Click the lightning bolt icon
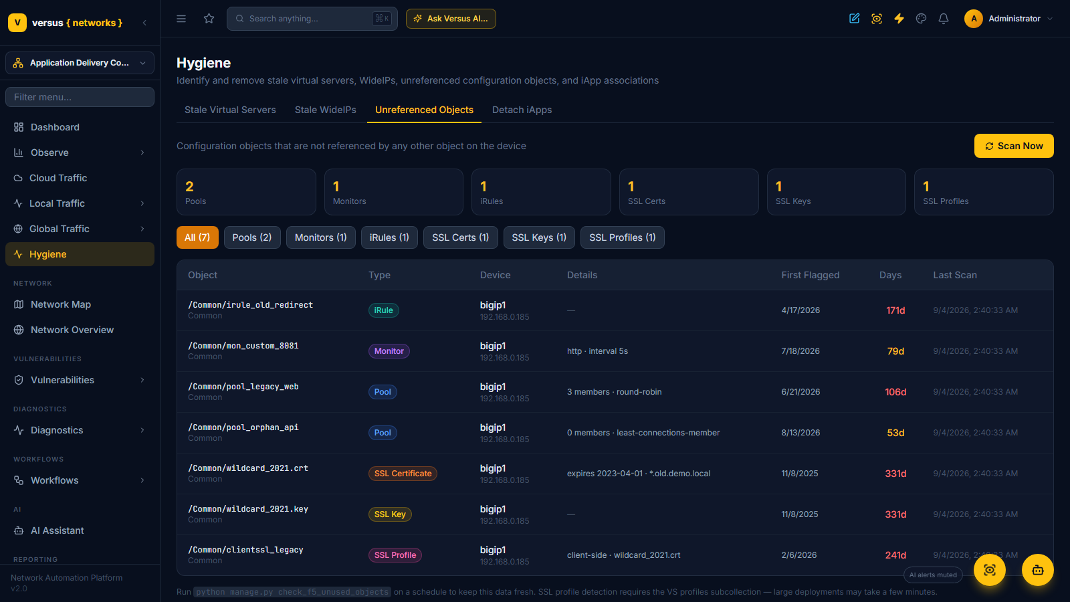The image size is (1070, 602). coord(899,19)
